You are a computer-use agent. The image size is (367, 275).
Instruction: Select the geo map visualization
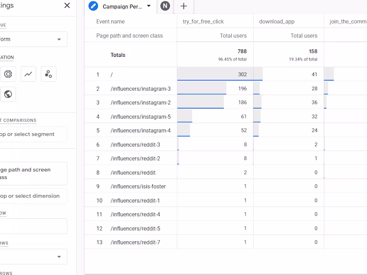(9, 94)
